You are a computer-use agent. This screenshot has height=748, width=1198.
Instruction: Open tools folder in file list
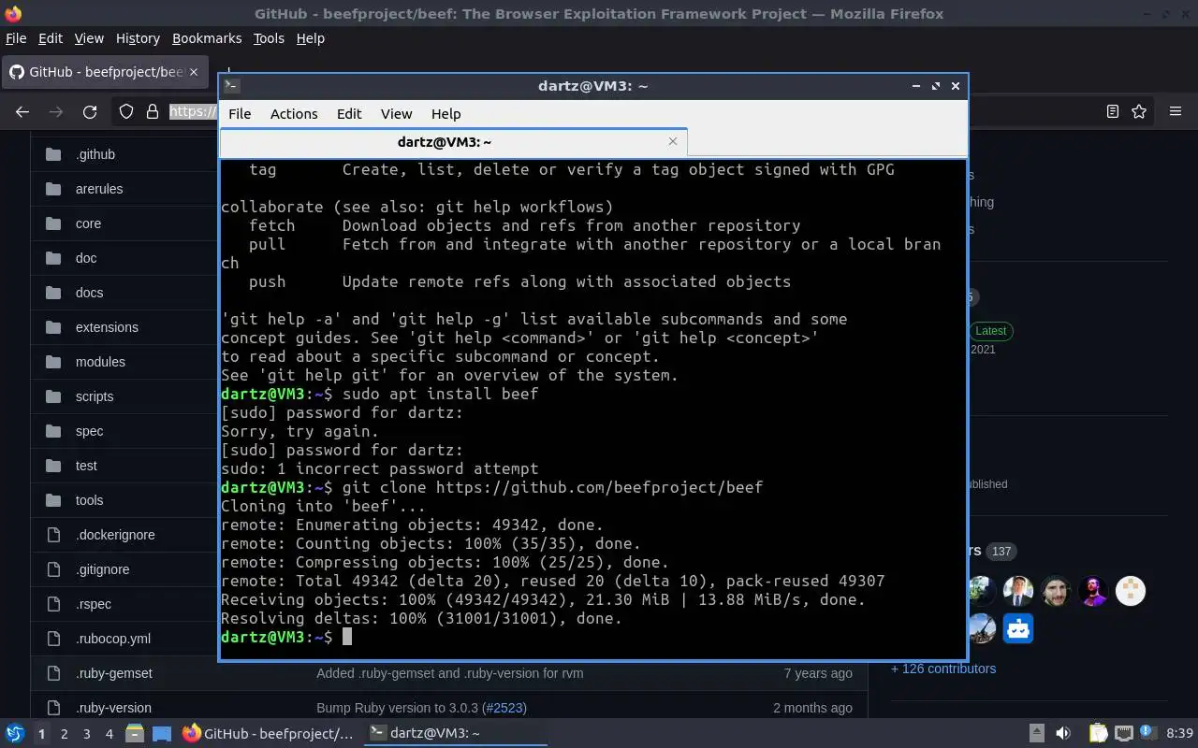coord(89,500)
